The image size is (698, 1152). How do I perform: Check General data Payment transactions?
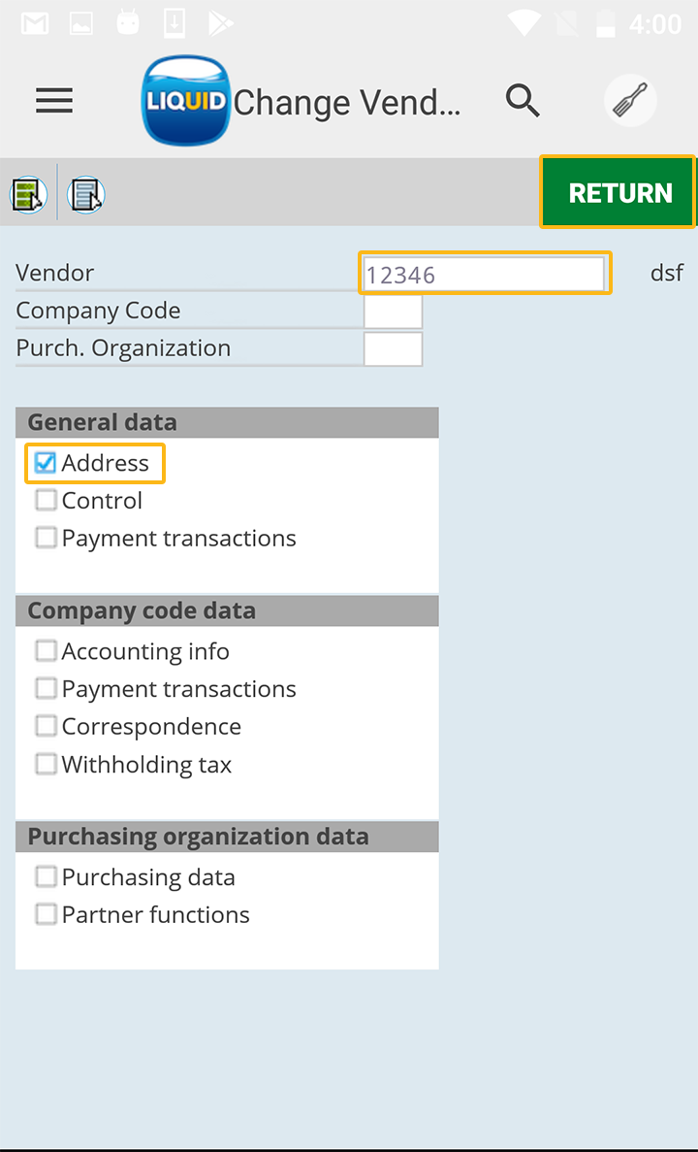[x=46, y=538]
